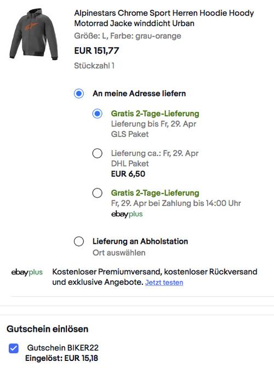The width and height of the screenshot is (274, 368).
Task: Pick the ebay plus 14:00 Uhr delivery radio
Action: (97, 193)
